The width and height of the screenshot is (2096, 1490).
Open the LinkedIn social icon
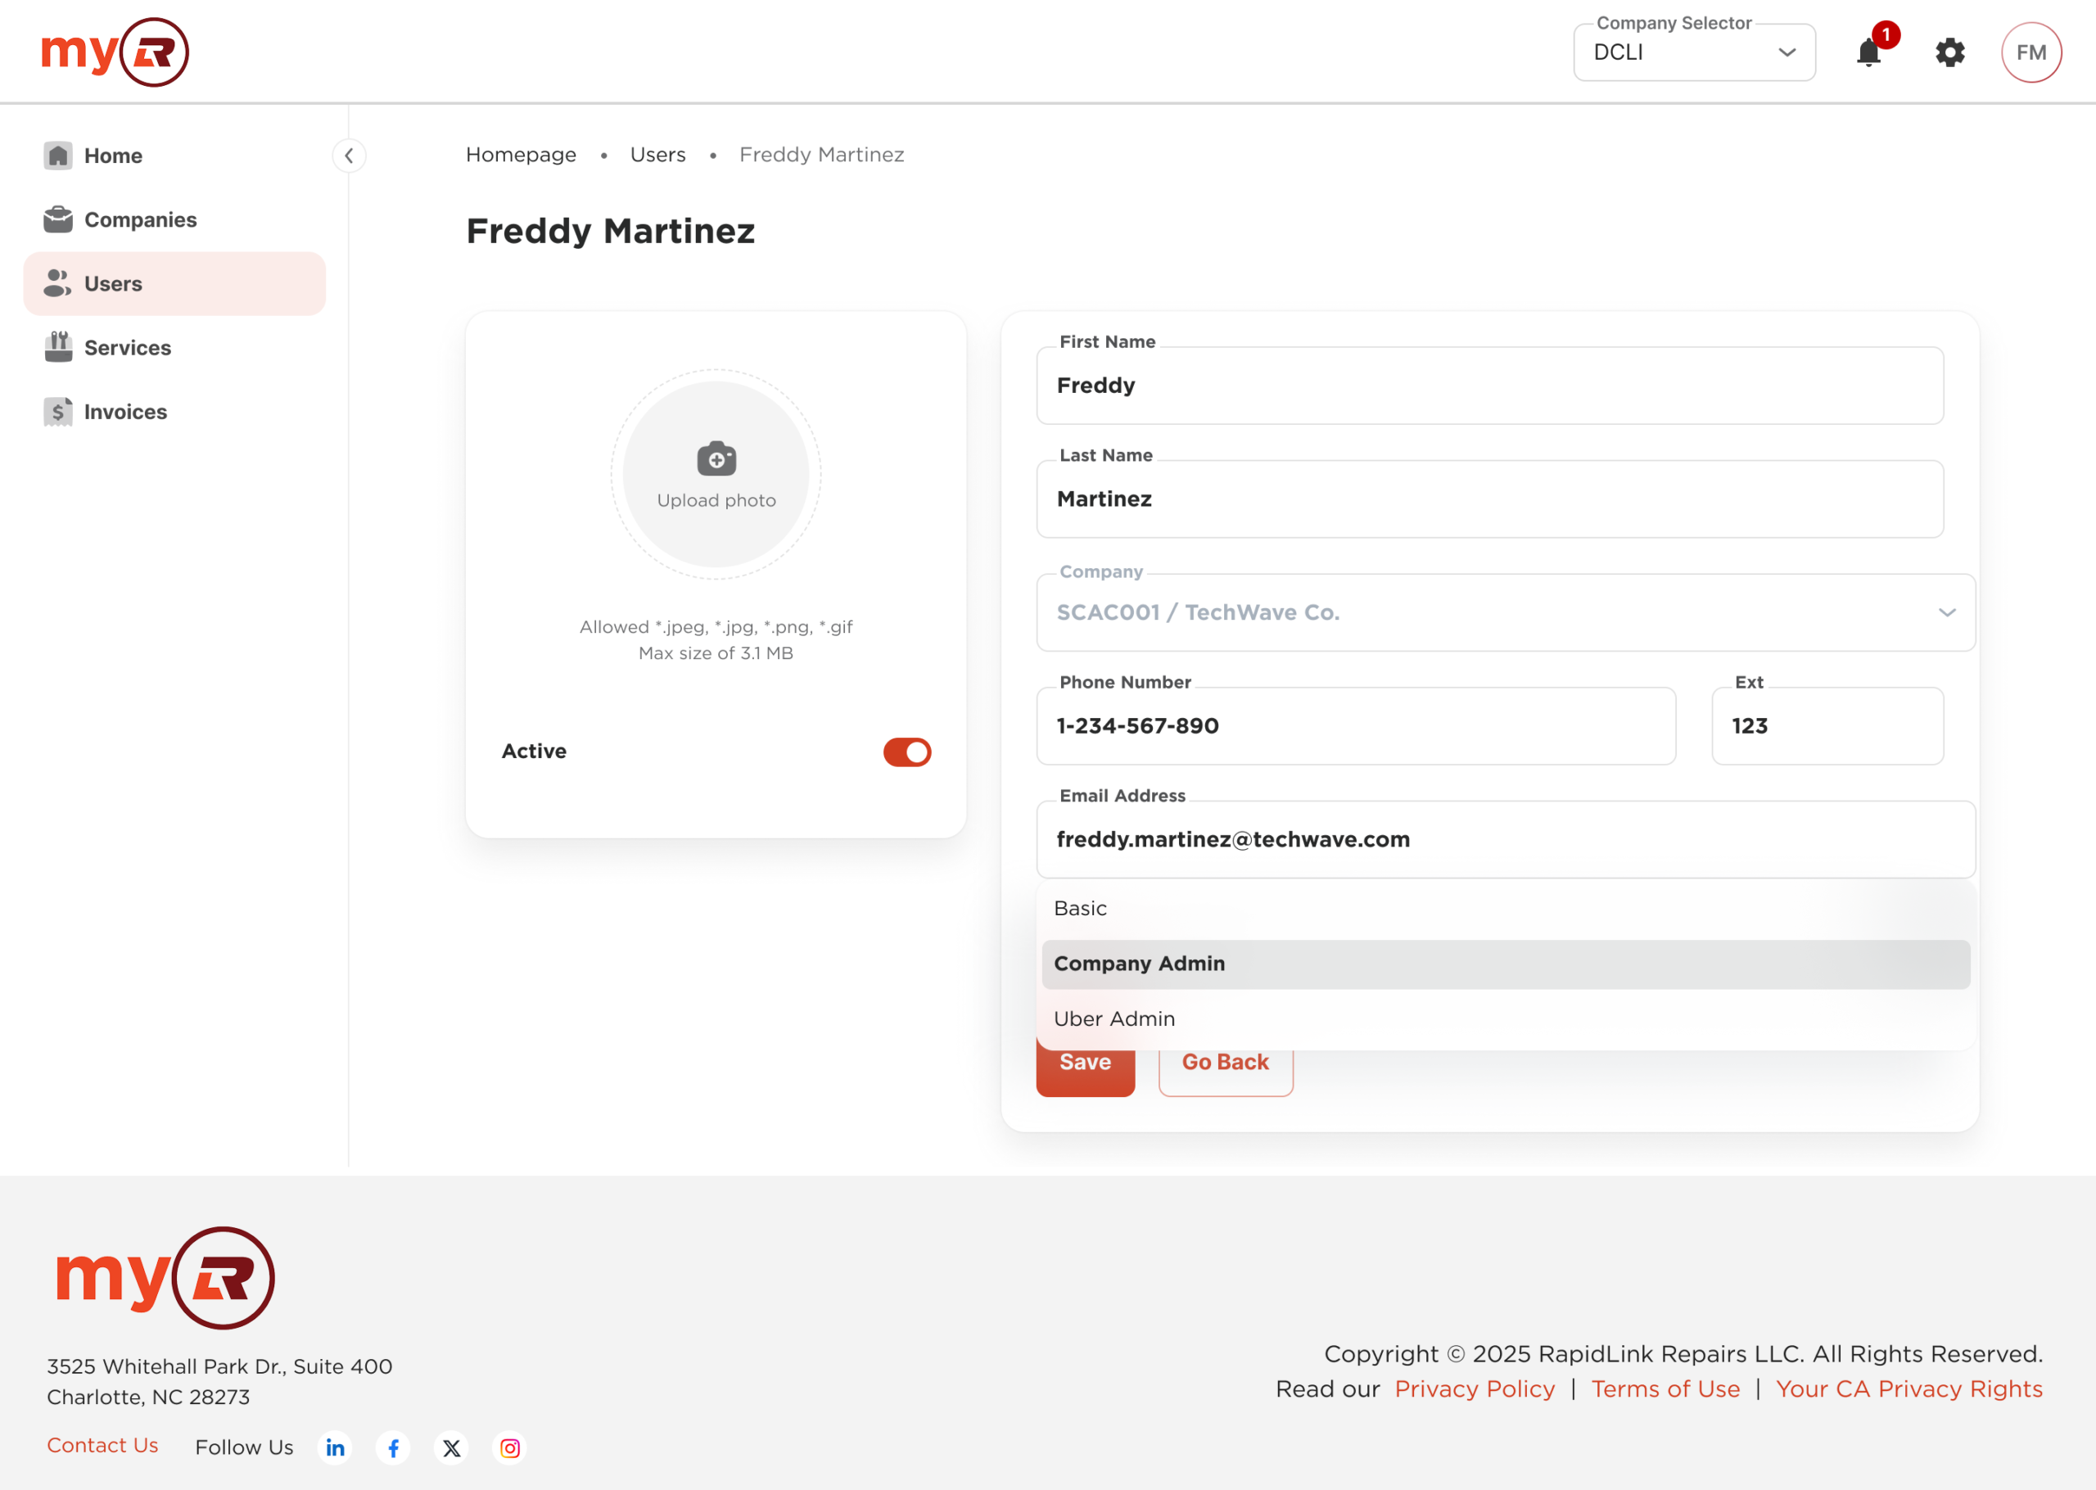pos(335,1447)
